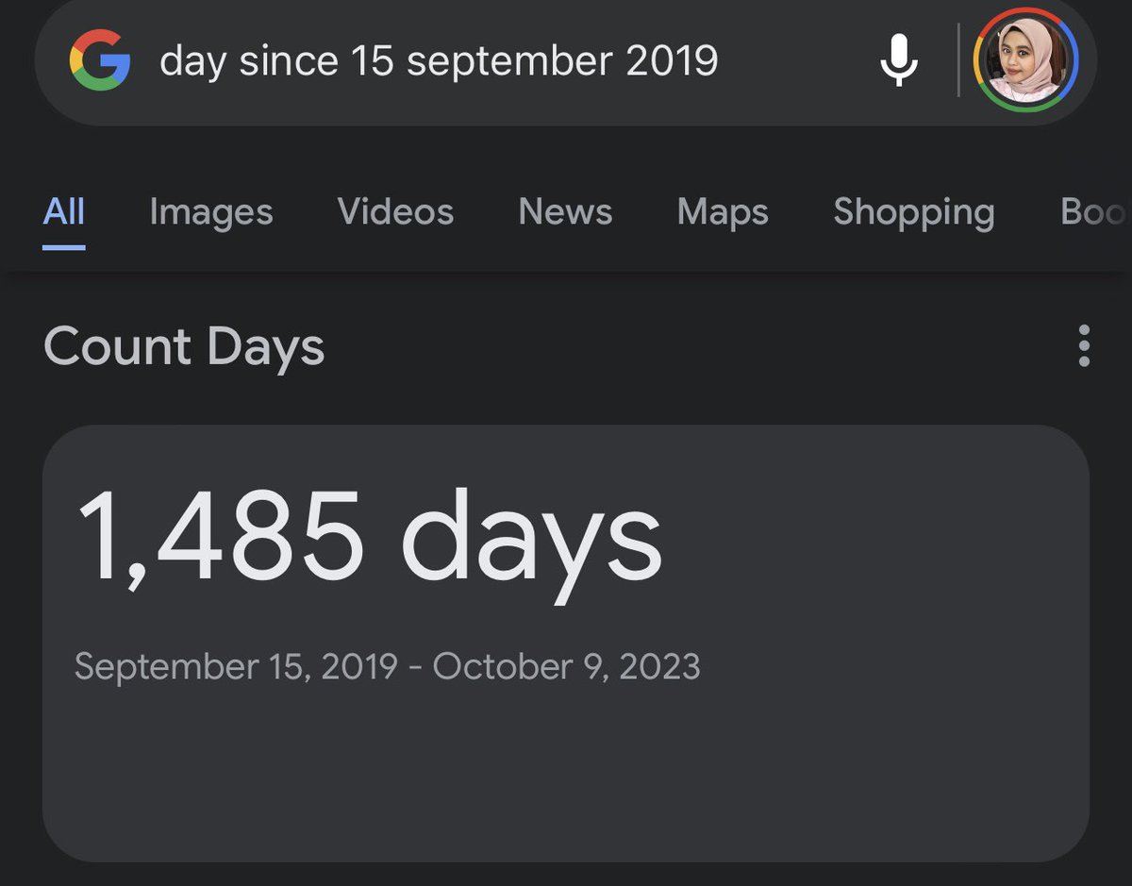Tap the Google logo in search bar
This screenshot has height=886, width=1132.
click(100, 60)
